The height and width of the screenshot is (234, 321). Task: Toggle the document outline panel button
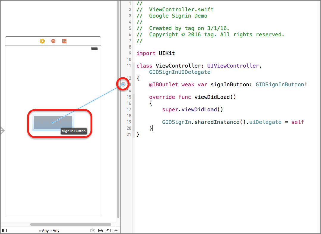tap(4, 230)
